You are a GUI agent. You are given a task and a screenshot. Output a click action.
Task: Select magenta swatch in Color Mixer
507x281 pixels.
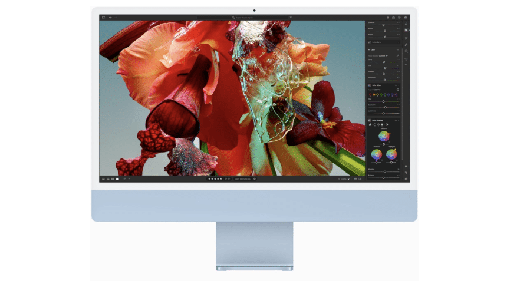[x=396, y=95]
